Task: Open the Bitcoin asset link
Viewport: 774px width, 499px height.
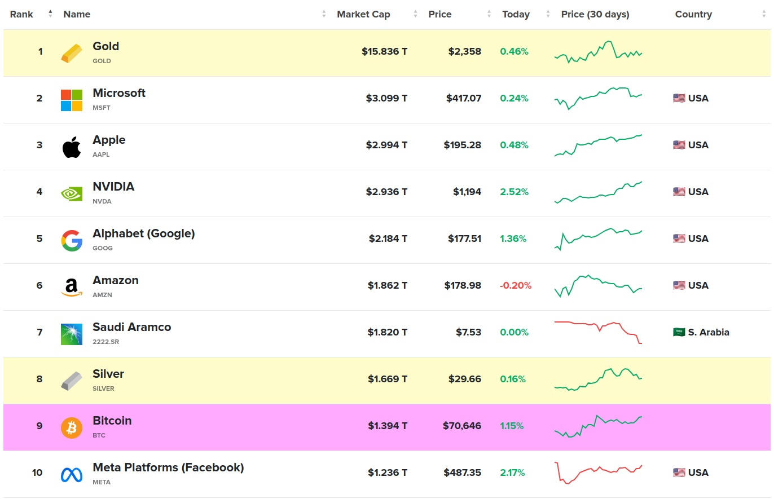Action: click(x=112, y=421)
